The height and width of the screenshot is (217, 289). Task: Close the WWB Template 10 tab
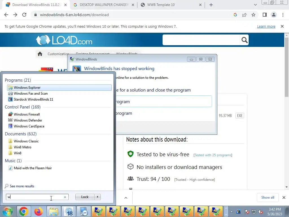[x=200, y=5]
